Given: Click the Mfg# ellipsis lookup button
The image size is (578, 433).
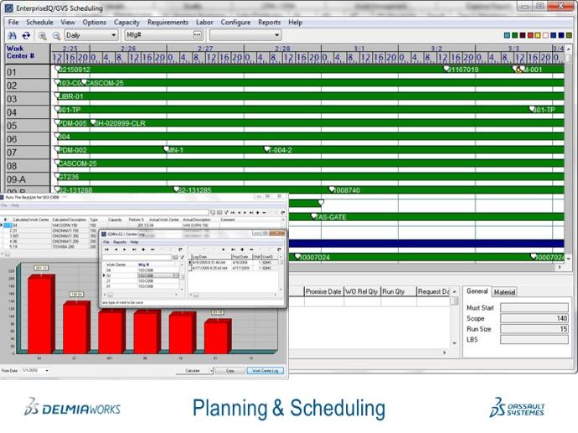Looking at the screenshot, I should 198,35.
